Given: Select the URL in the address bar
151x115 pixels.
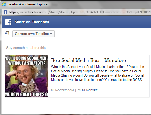Looking at the screenshot, I should point(80,12).
